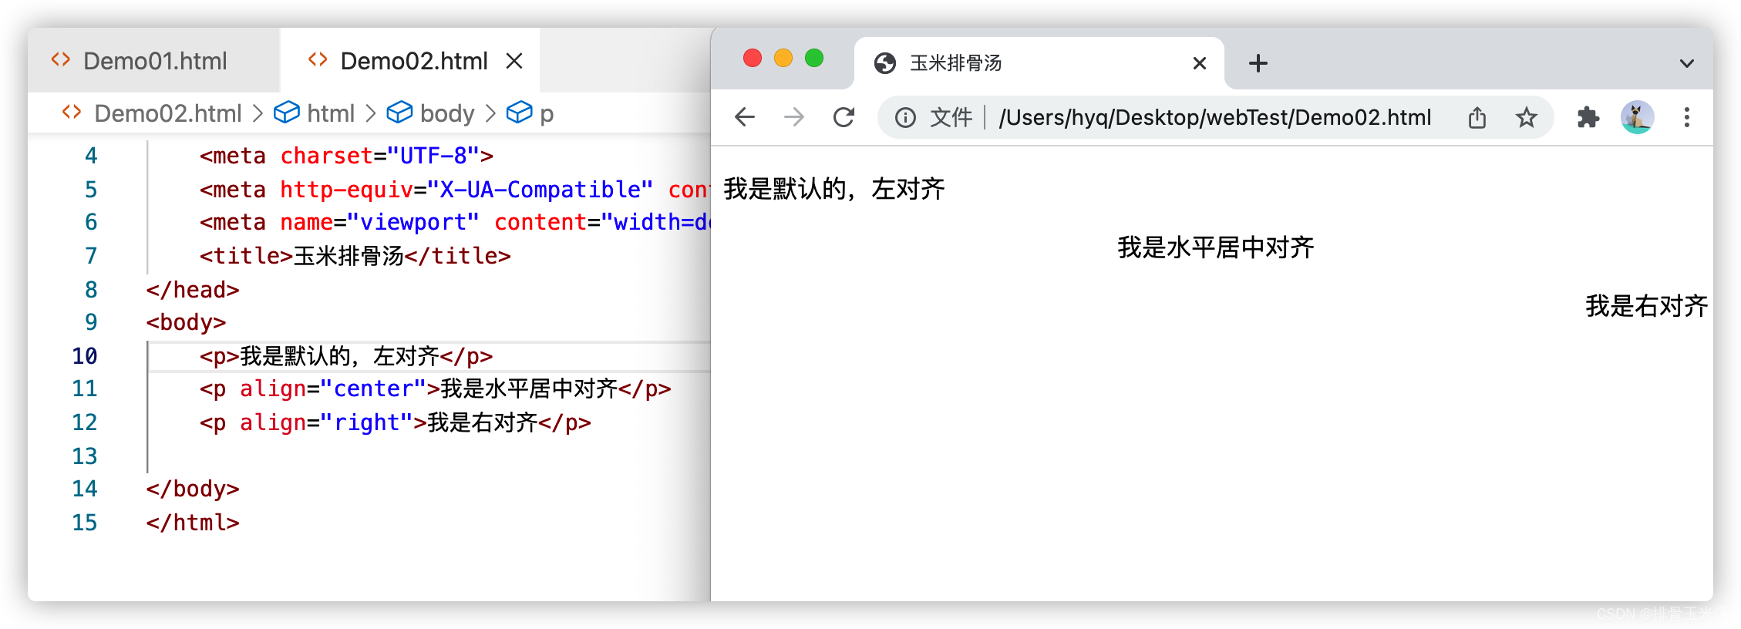Open the tab search chevron

[1686, 63]
